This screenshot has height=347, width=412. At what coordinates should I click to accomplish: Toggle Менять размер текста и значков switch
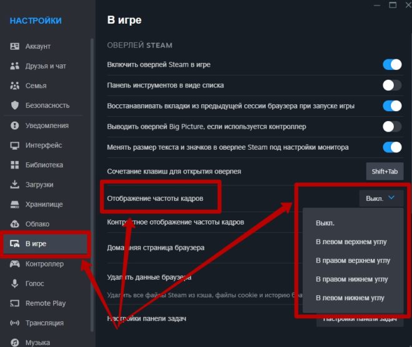pyautogui.click(x=392, y=147)
